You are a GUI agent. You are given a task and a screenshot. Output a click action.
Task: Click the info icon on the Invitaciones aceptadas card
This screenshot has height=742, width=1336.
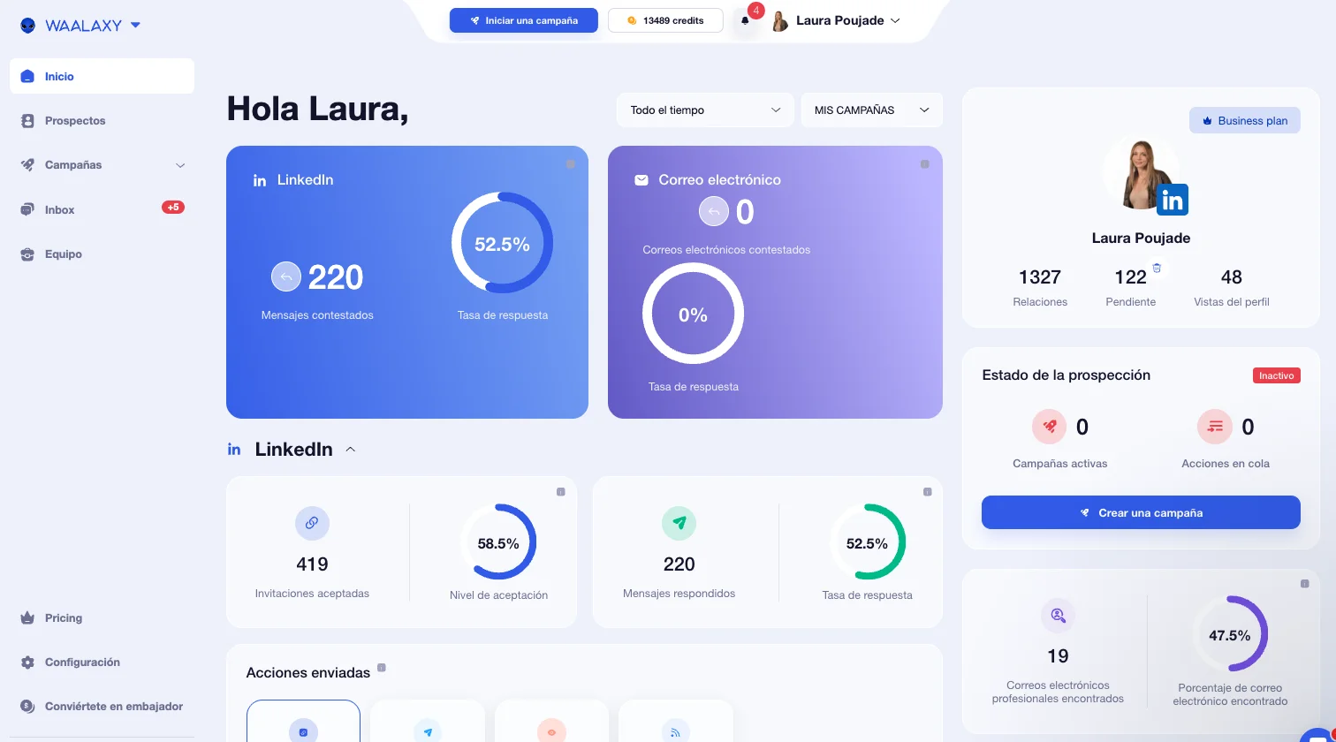pyautogui.click(x=561, y=492)
